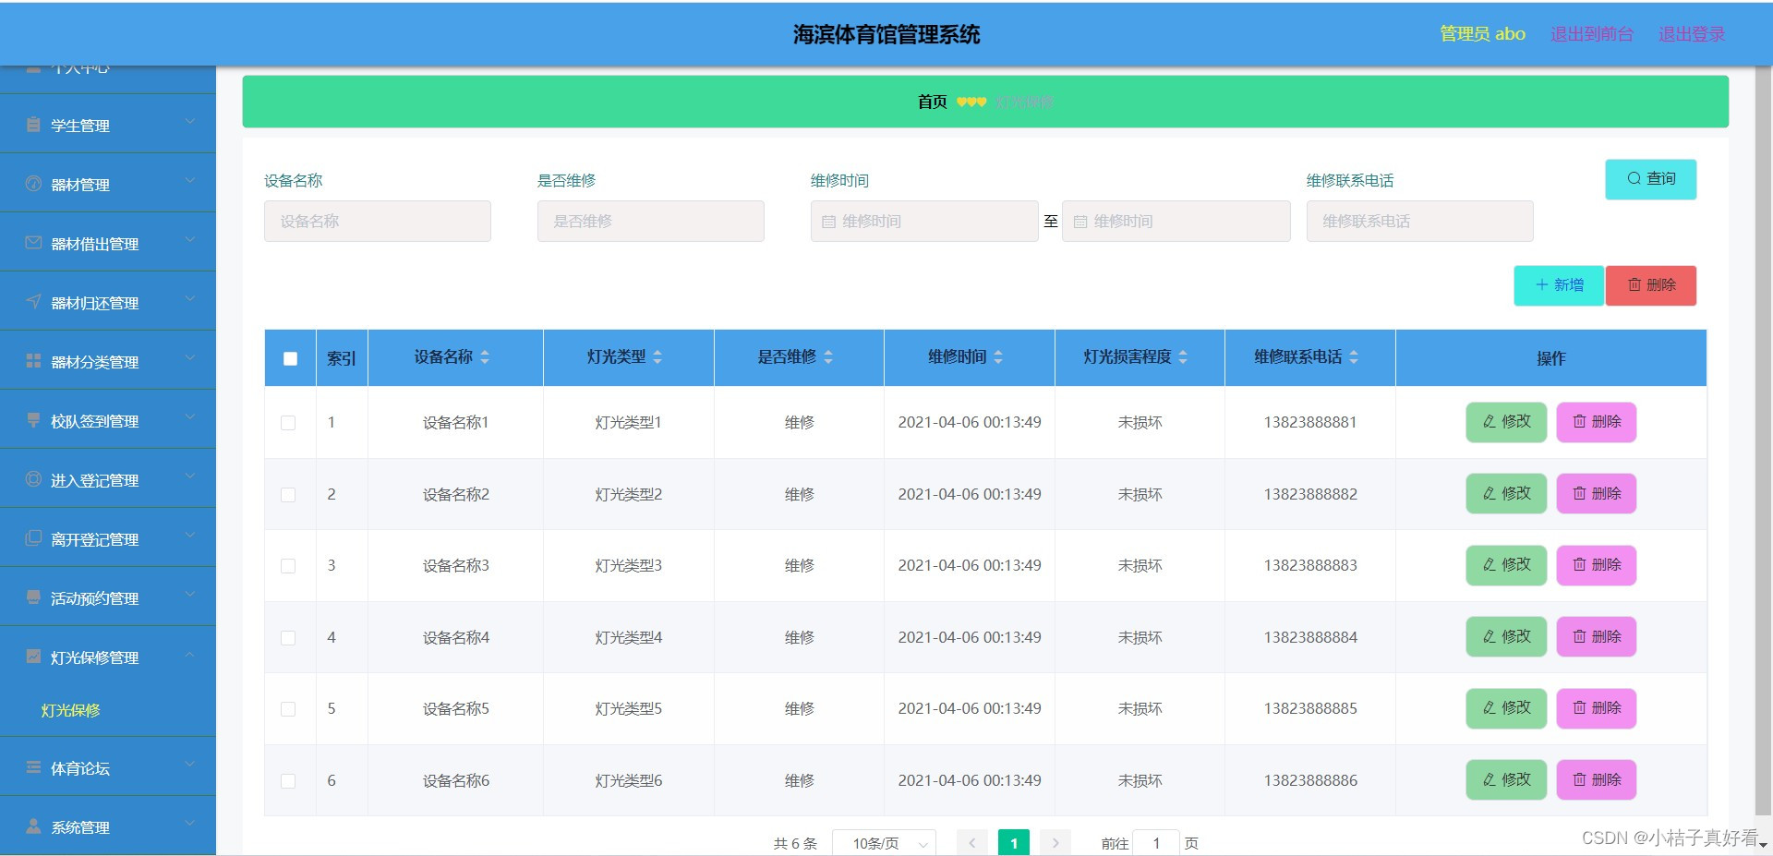Click the previous page arrow in pagination
This screenshot has width=1773, height=856.
coord(971,843)
